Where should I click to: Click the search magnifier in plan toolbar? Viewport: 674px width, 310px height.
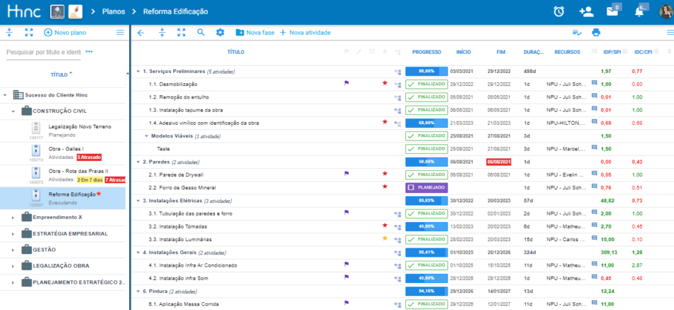[201, 32]
